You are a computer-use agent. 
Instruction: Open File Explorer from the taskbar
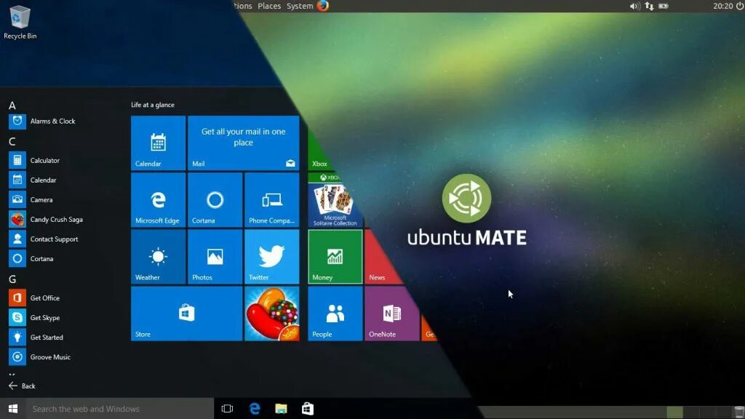(x=282, y=409)
